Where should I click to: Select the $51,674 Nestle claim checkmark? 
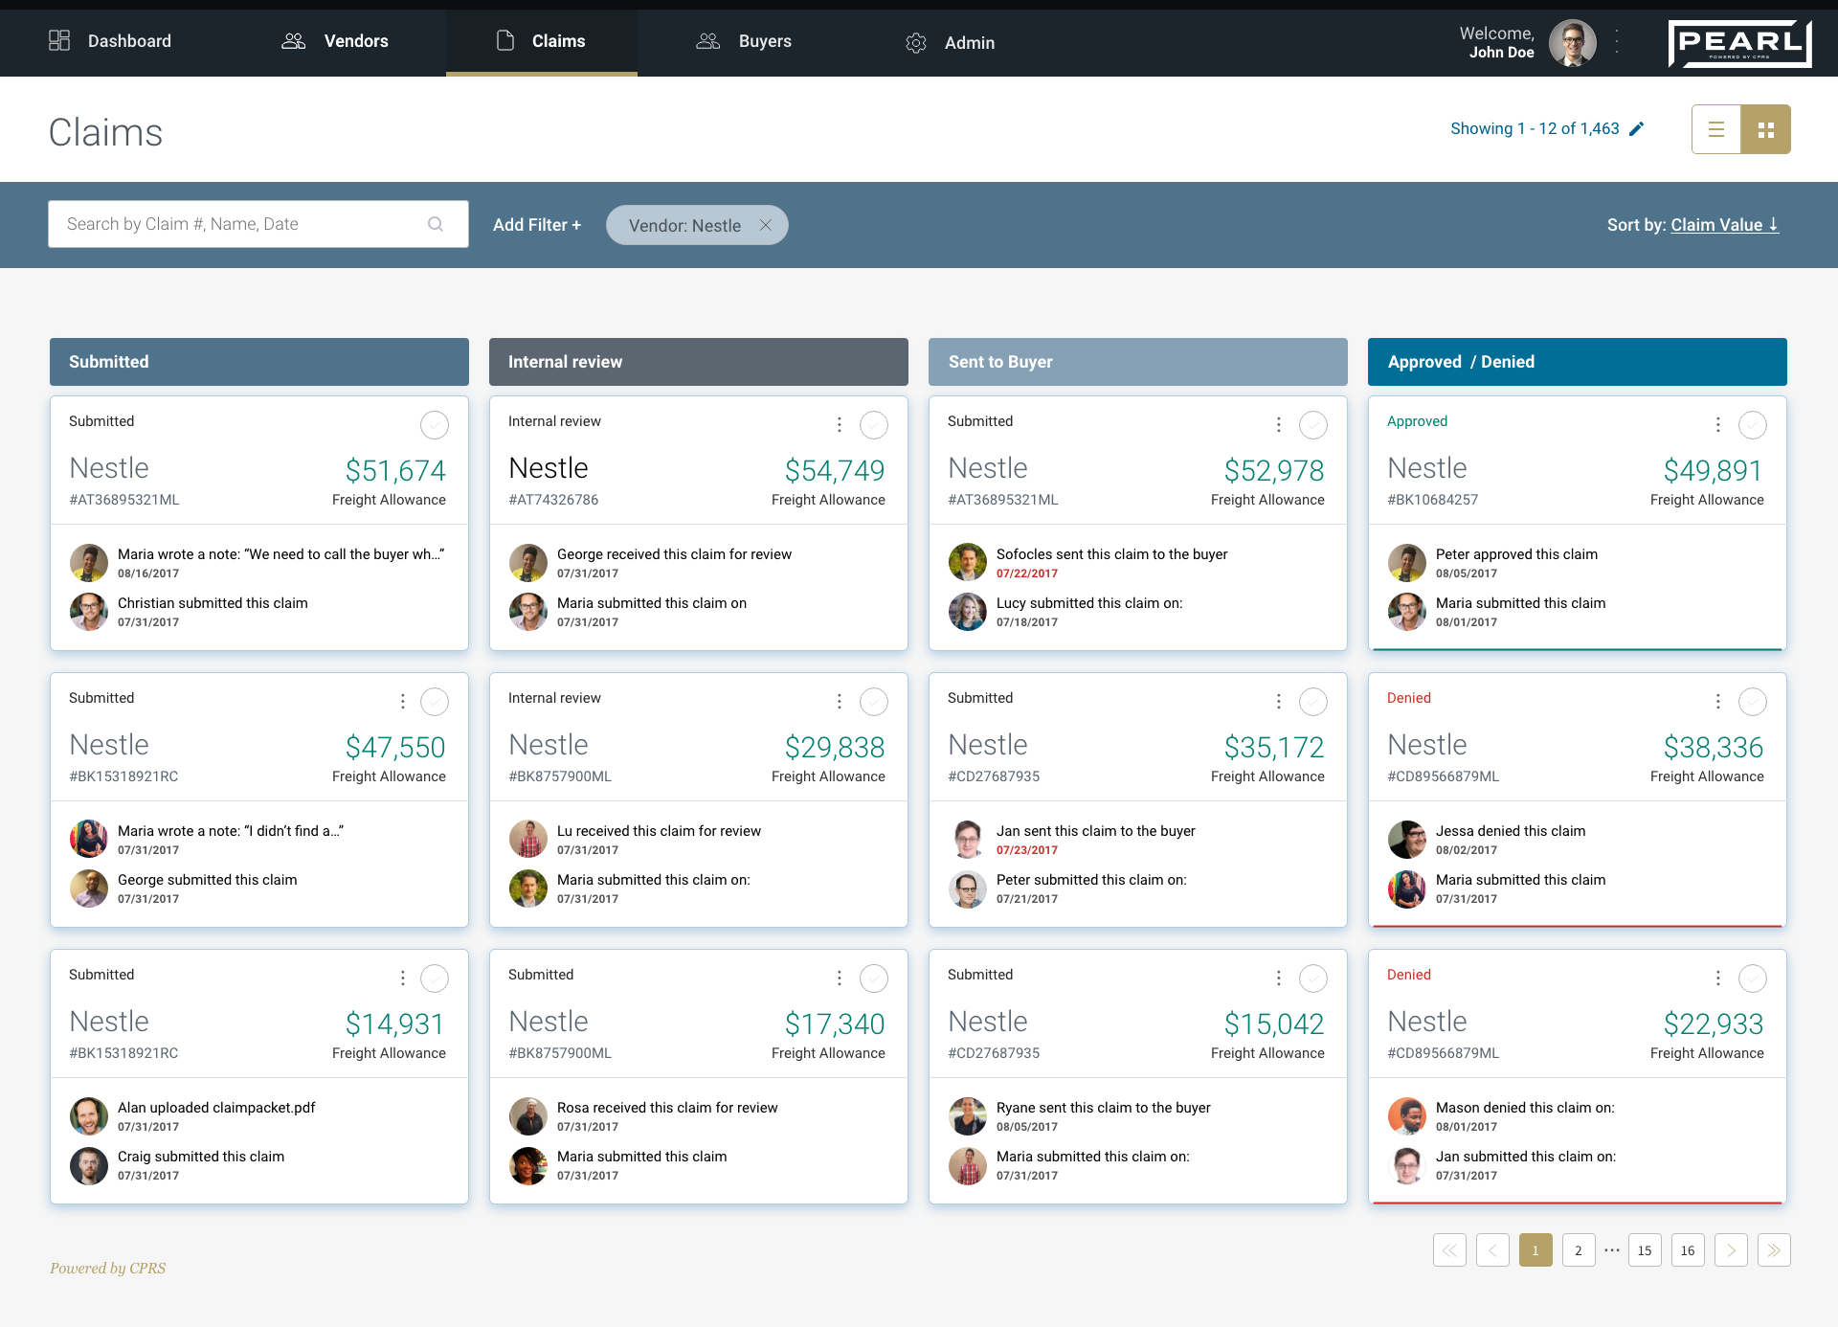point(435,425)
